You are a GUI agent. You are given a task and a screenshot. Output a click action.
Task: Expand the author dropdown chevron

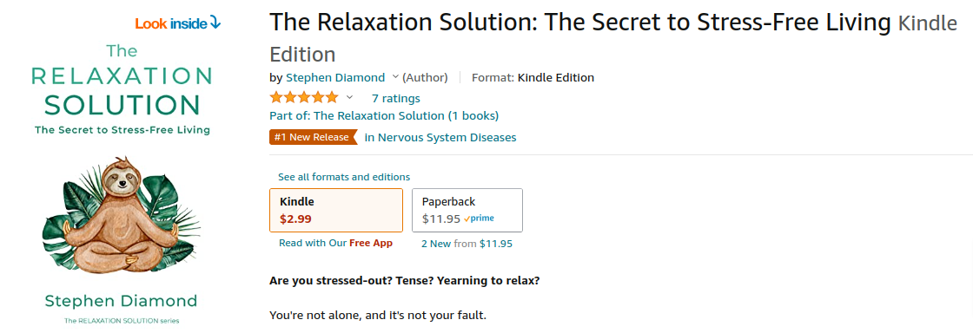point(395,77)
